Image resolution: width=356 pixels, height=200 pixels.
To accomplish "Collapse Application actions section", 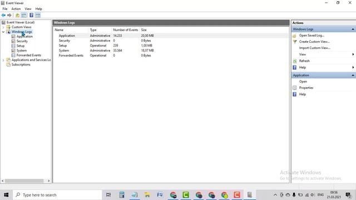I will pyautogui.click(x=353, y=75).
